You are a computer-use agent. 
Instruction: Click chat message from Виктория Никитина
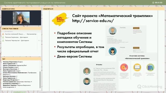click(11, 69)
